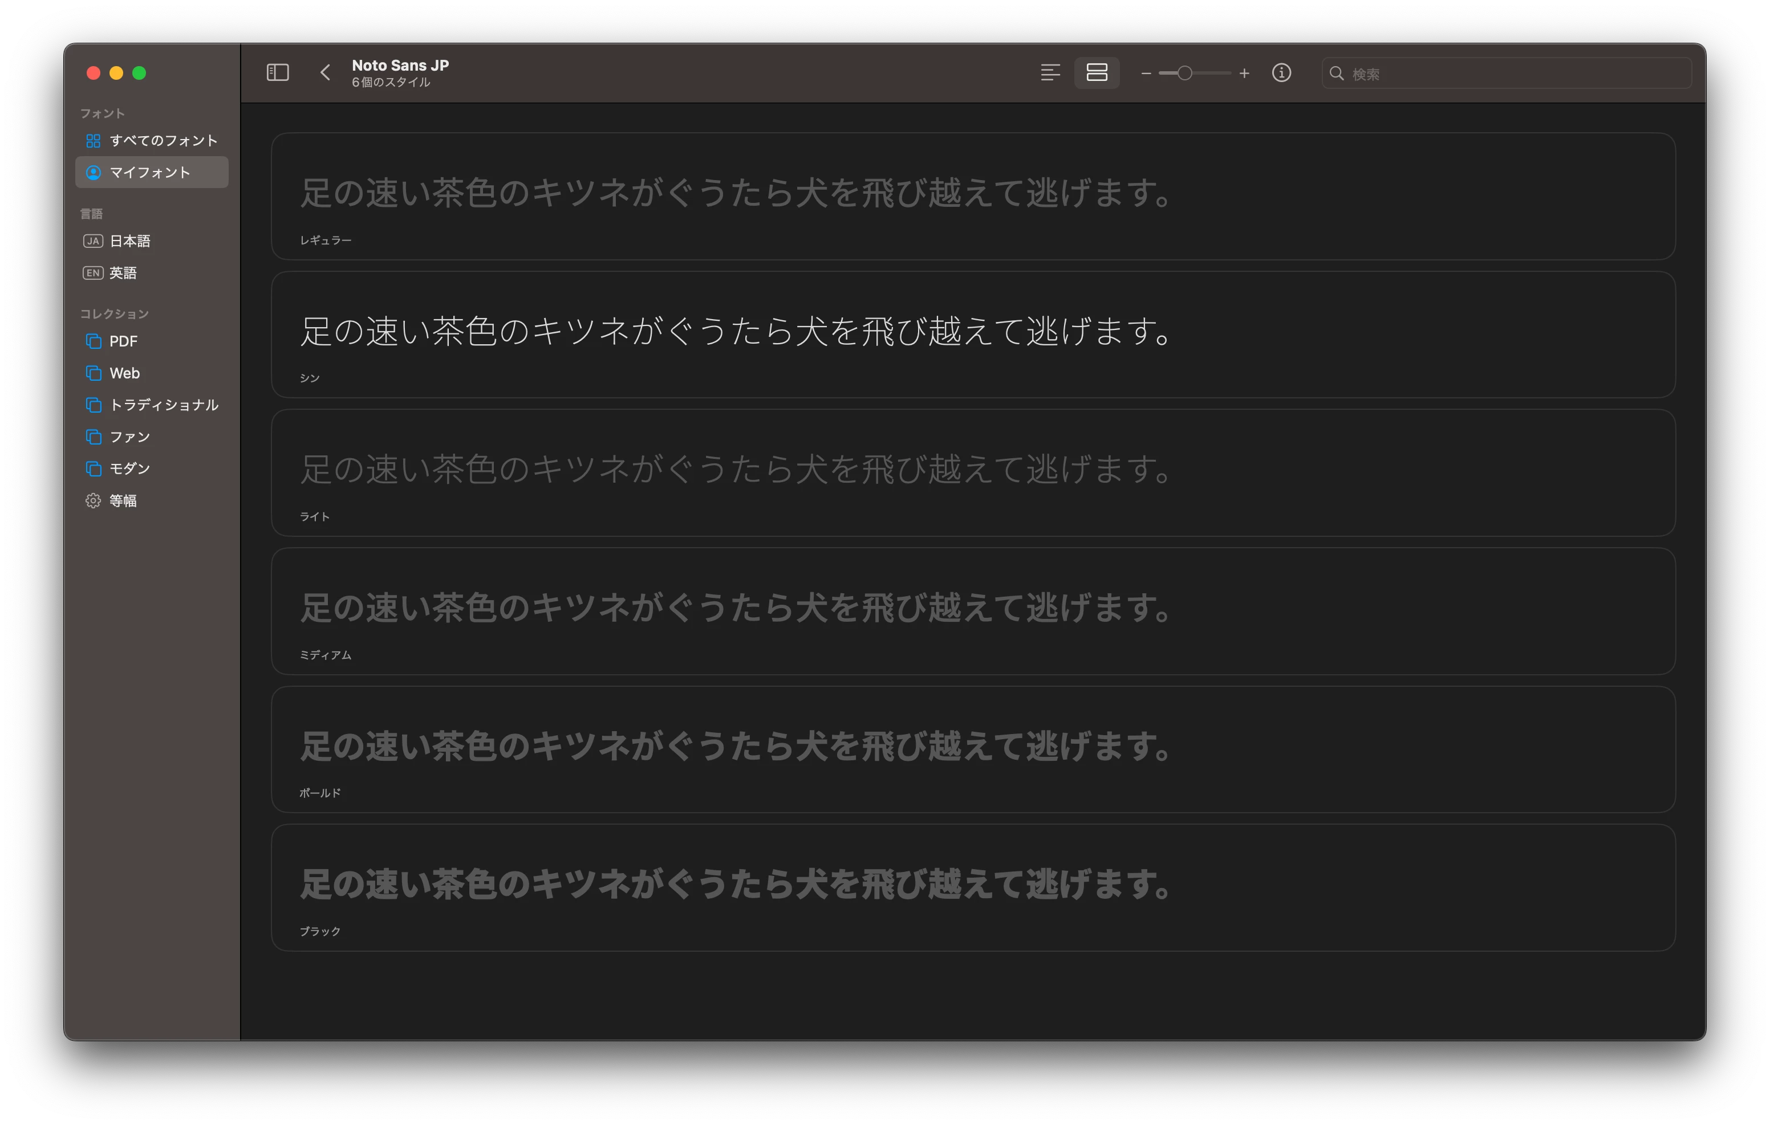Viewport: 1770px width, 1125px height.
Task: Open the 等幅 smart collection
Action: point(123,500)
